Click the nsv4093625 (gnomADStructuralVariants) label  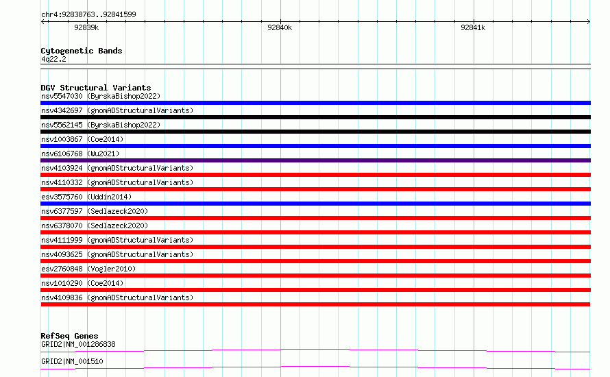(117, 254)
